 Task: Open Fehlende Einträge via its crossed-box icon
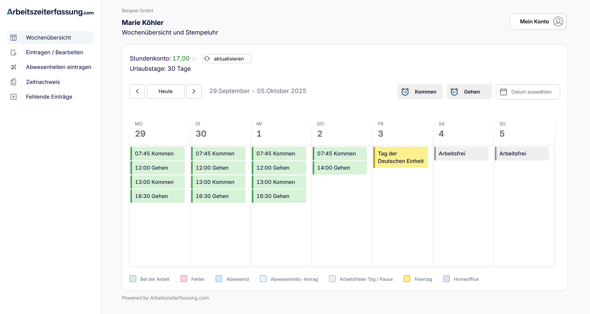[x=14, y=97]
